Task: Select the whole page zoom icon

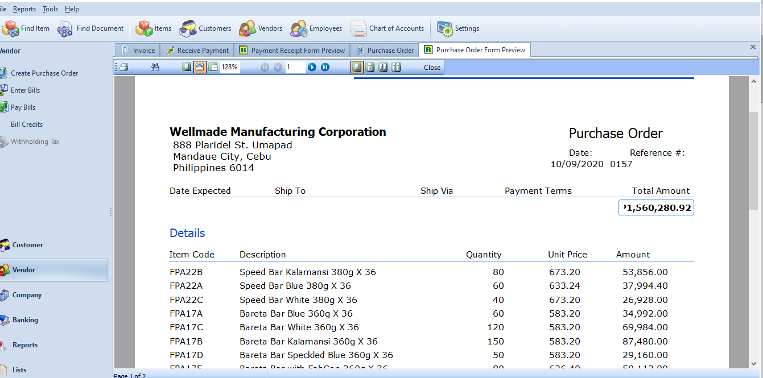Action: [187, 67]
